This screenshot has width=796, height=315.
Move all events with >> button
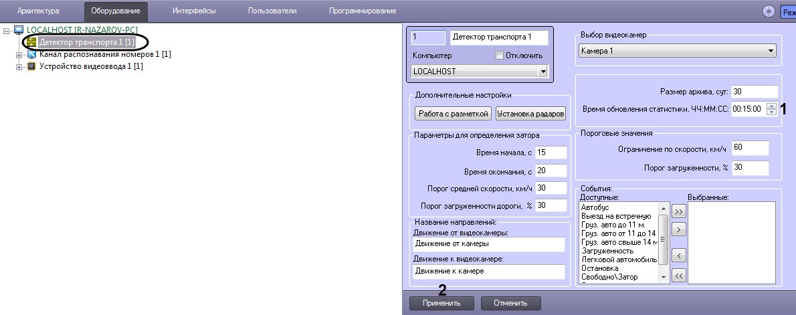coord(678,211)
